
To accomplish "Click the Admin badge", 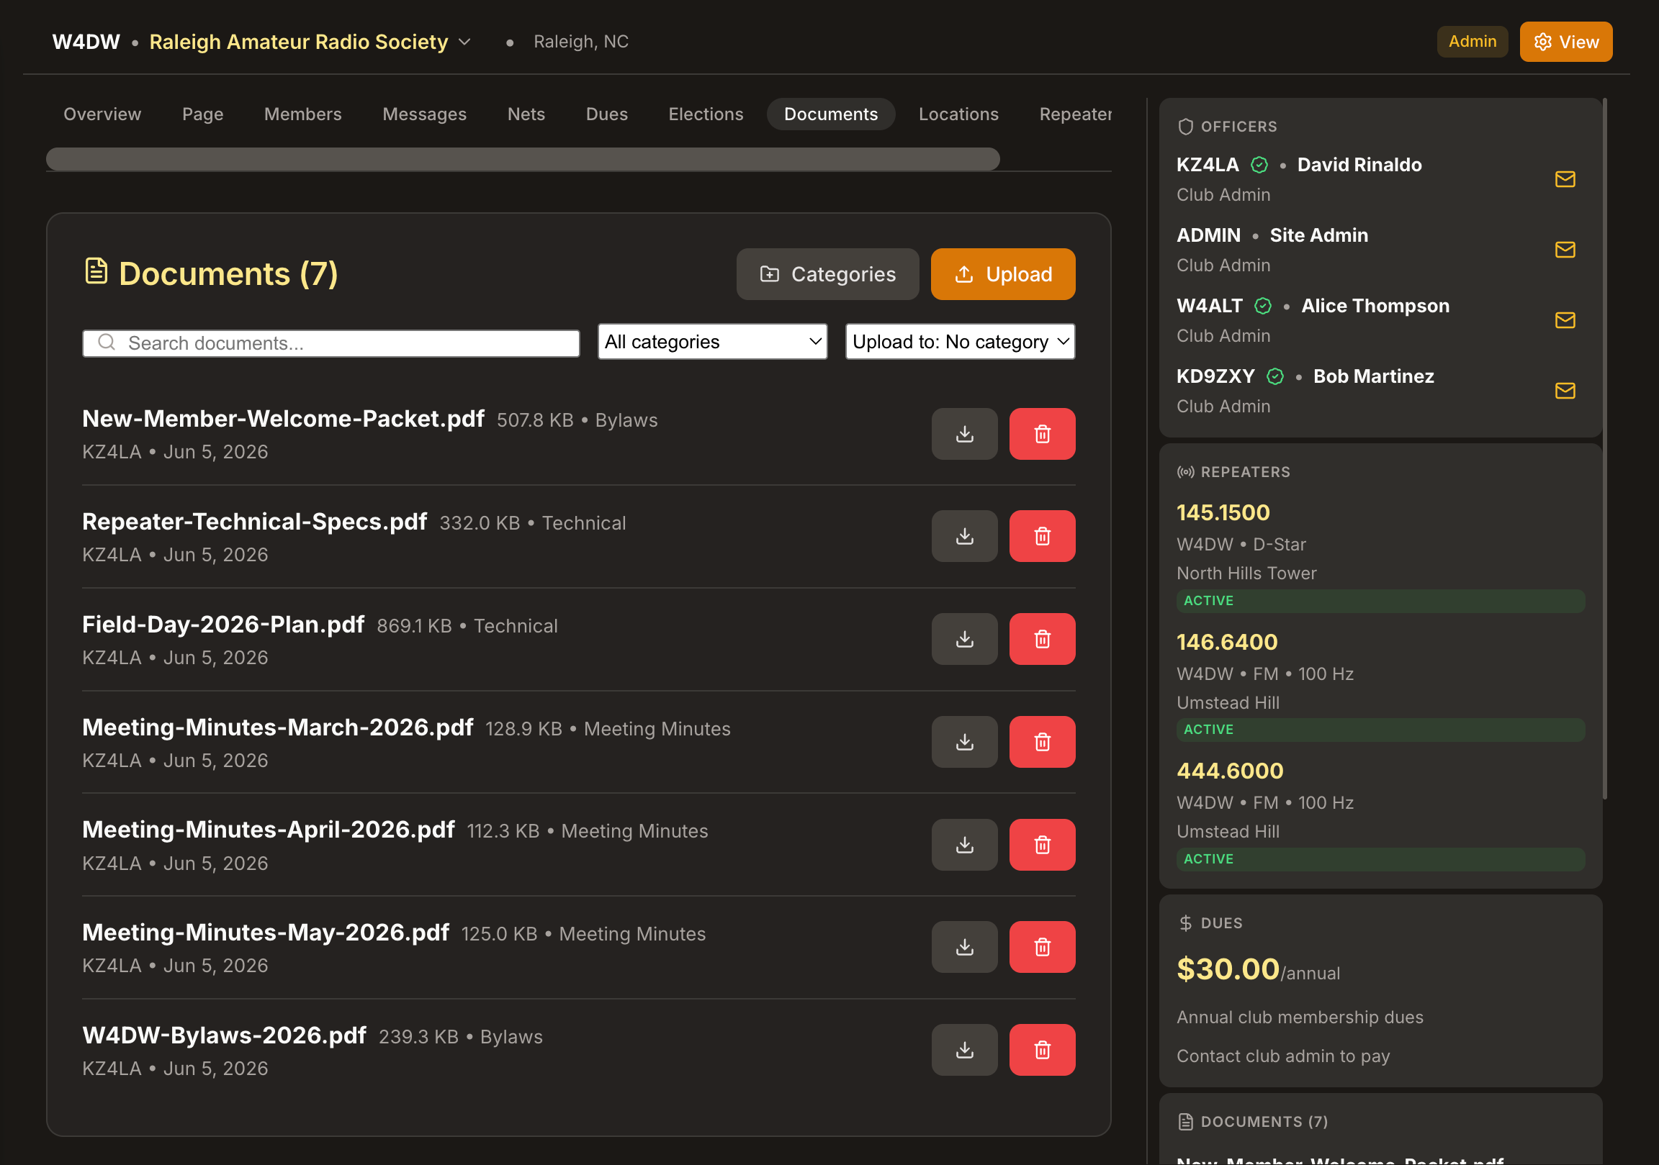I will (x=1472, y=42).
